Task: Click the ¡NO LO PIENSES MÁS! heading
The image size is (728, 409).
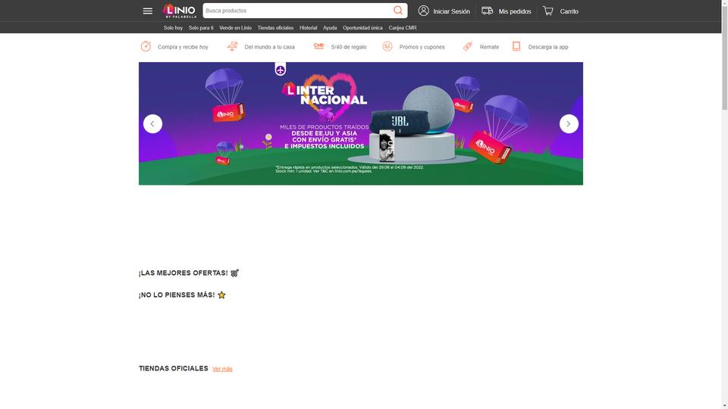Action: click(182, 295)
